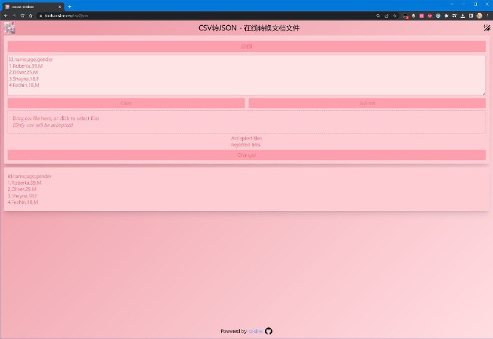493x339 pixels.
Task: Open the Chrome profile avatar
Action: pos(479,15)
